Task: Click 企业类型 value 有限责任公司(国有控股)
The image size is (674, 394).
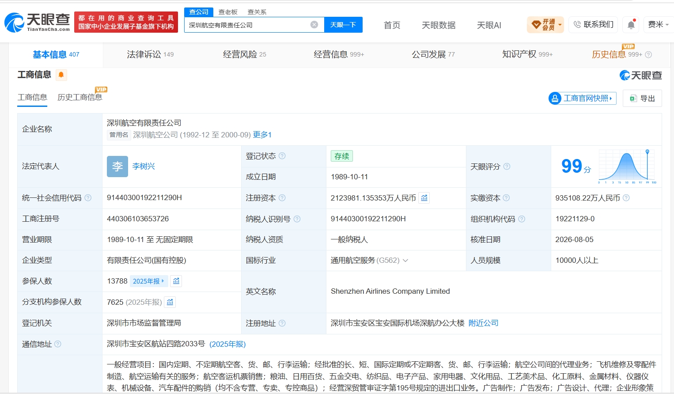Action: click(147, 260)
